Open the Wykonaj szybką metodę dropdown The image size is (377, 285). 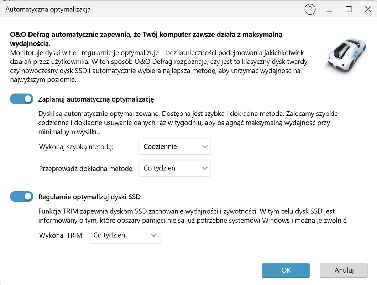(x=174, y=147)
